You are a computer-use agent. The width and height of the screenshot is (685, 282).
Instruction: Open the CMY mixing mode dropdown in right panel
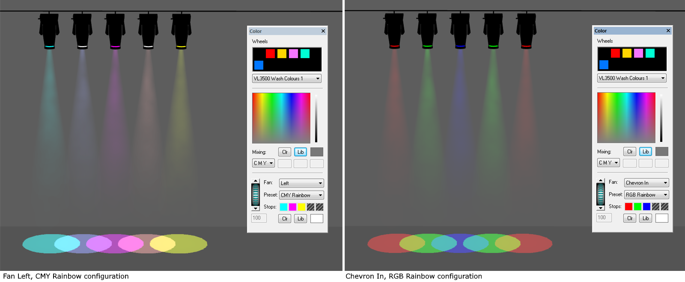[608, 163]
